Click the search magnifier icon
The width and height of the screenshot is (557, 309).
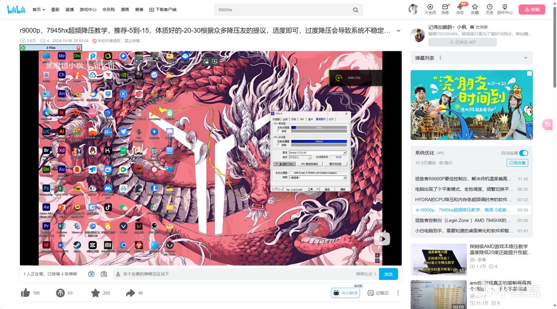(x=356, y=10)
